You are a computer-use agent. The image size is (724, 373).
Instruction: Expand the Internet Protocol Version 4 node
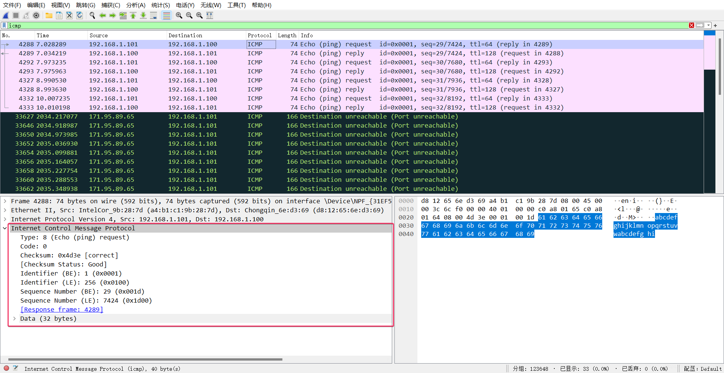click(x=5, y=219)
